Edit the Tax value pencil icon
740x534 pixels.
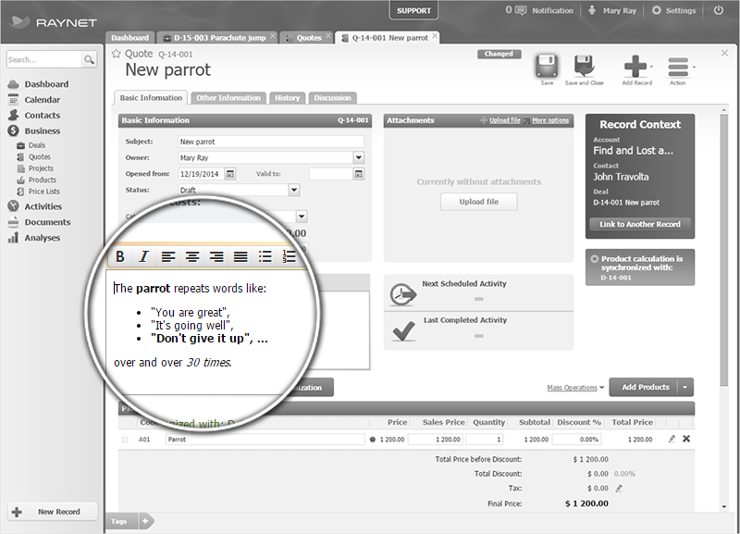pos(619,489)
